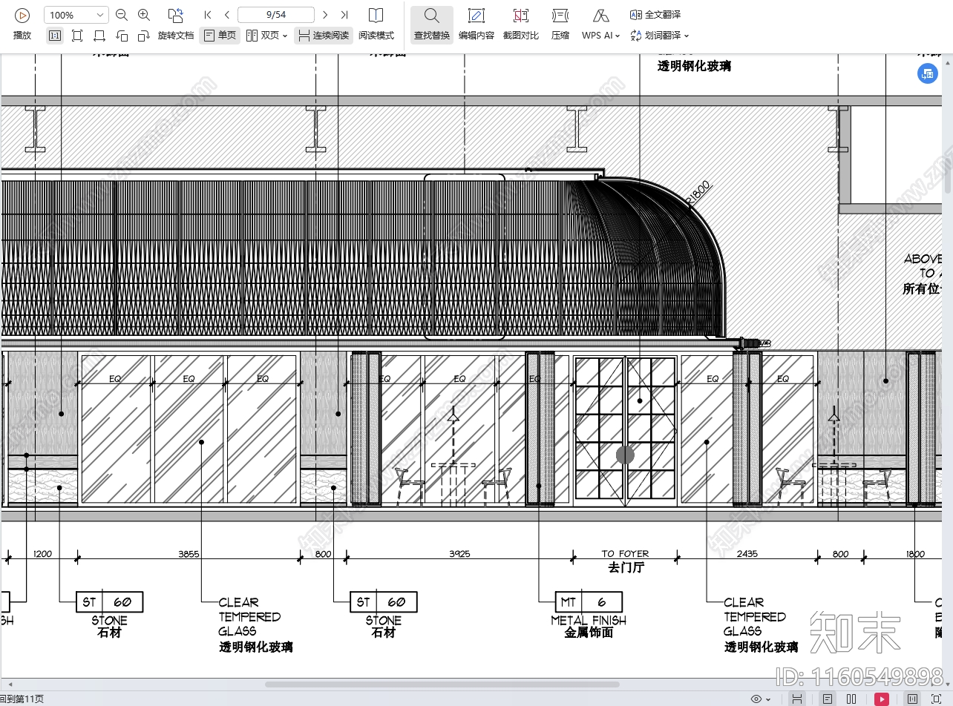953x706 pixels.
Task: Toggle actual size 1:1 view
Action: coord(55,36)
